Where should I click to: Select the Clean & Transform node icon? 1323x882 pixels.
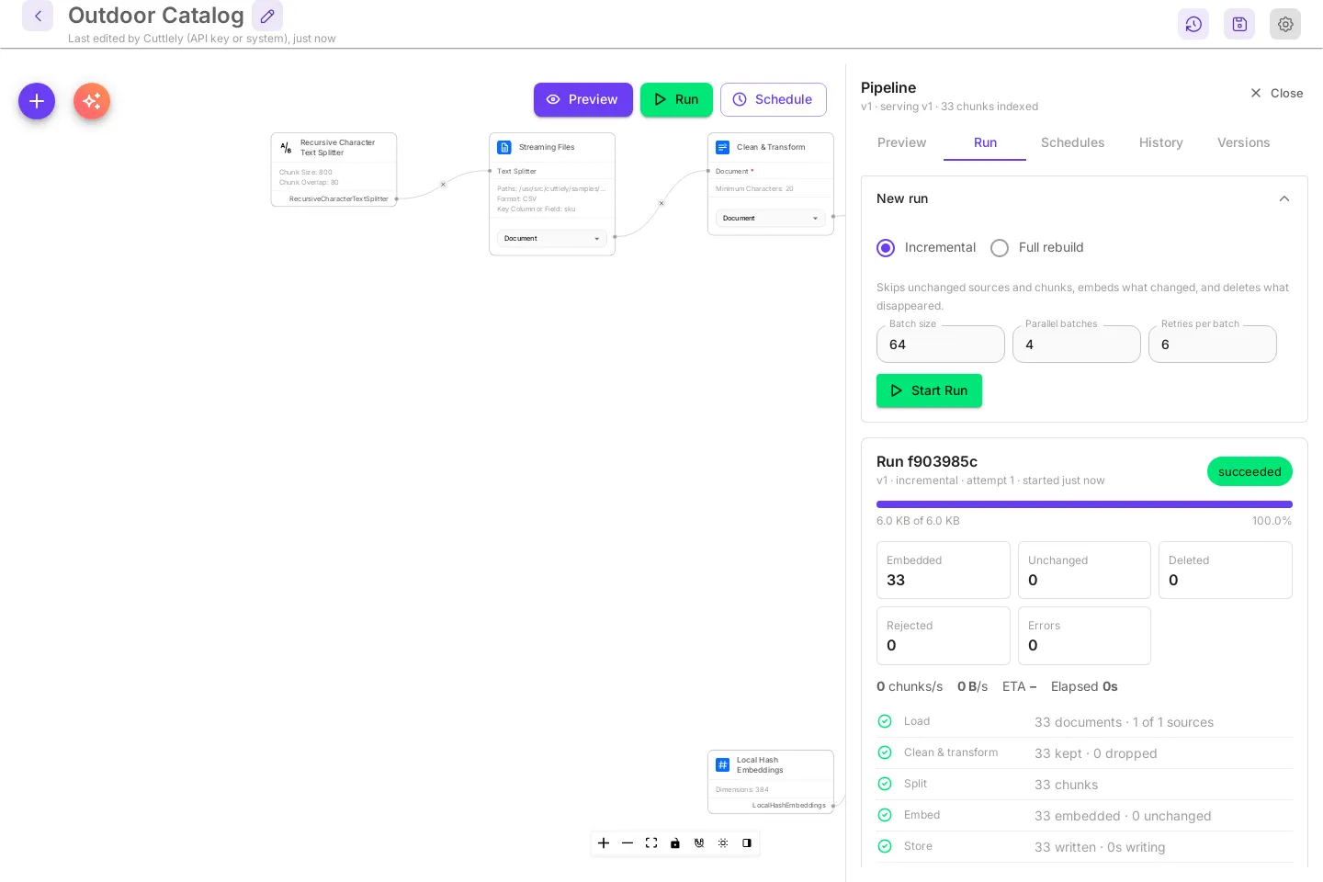[x=723, y=147]
